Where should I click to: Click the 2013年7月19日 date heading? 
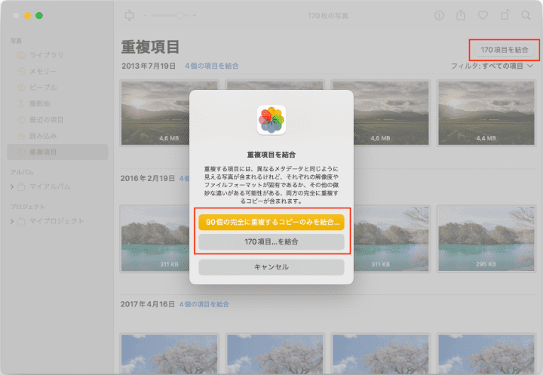(x=149, y=66)
